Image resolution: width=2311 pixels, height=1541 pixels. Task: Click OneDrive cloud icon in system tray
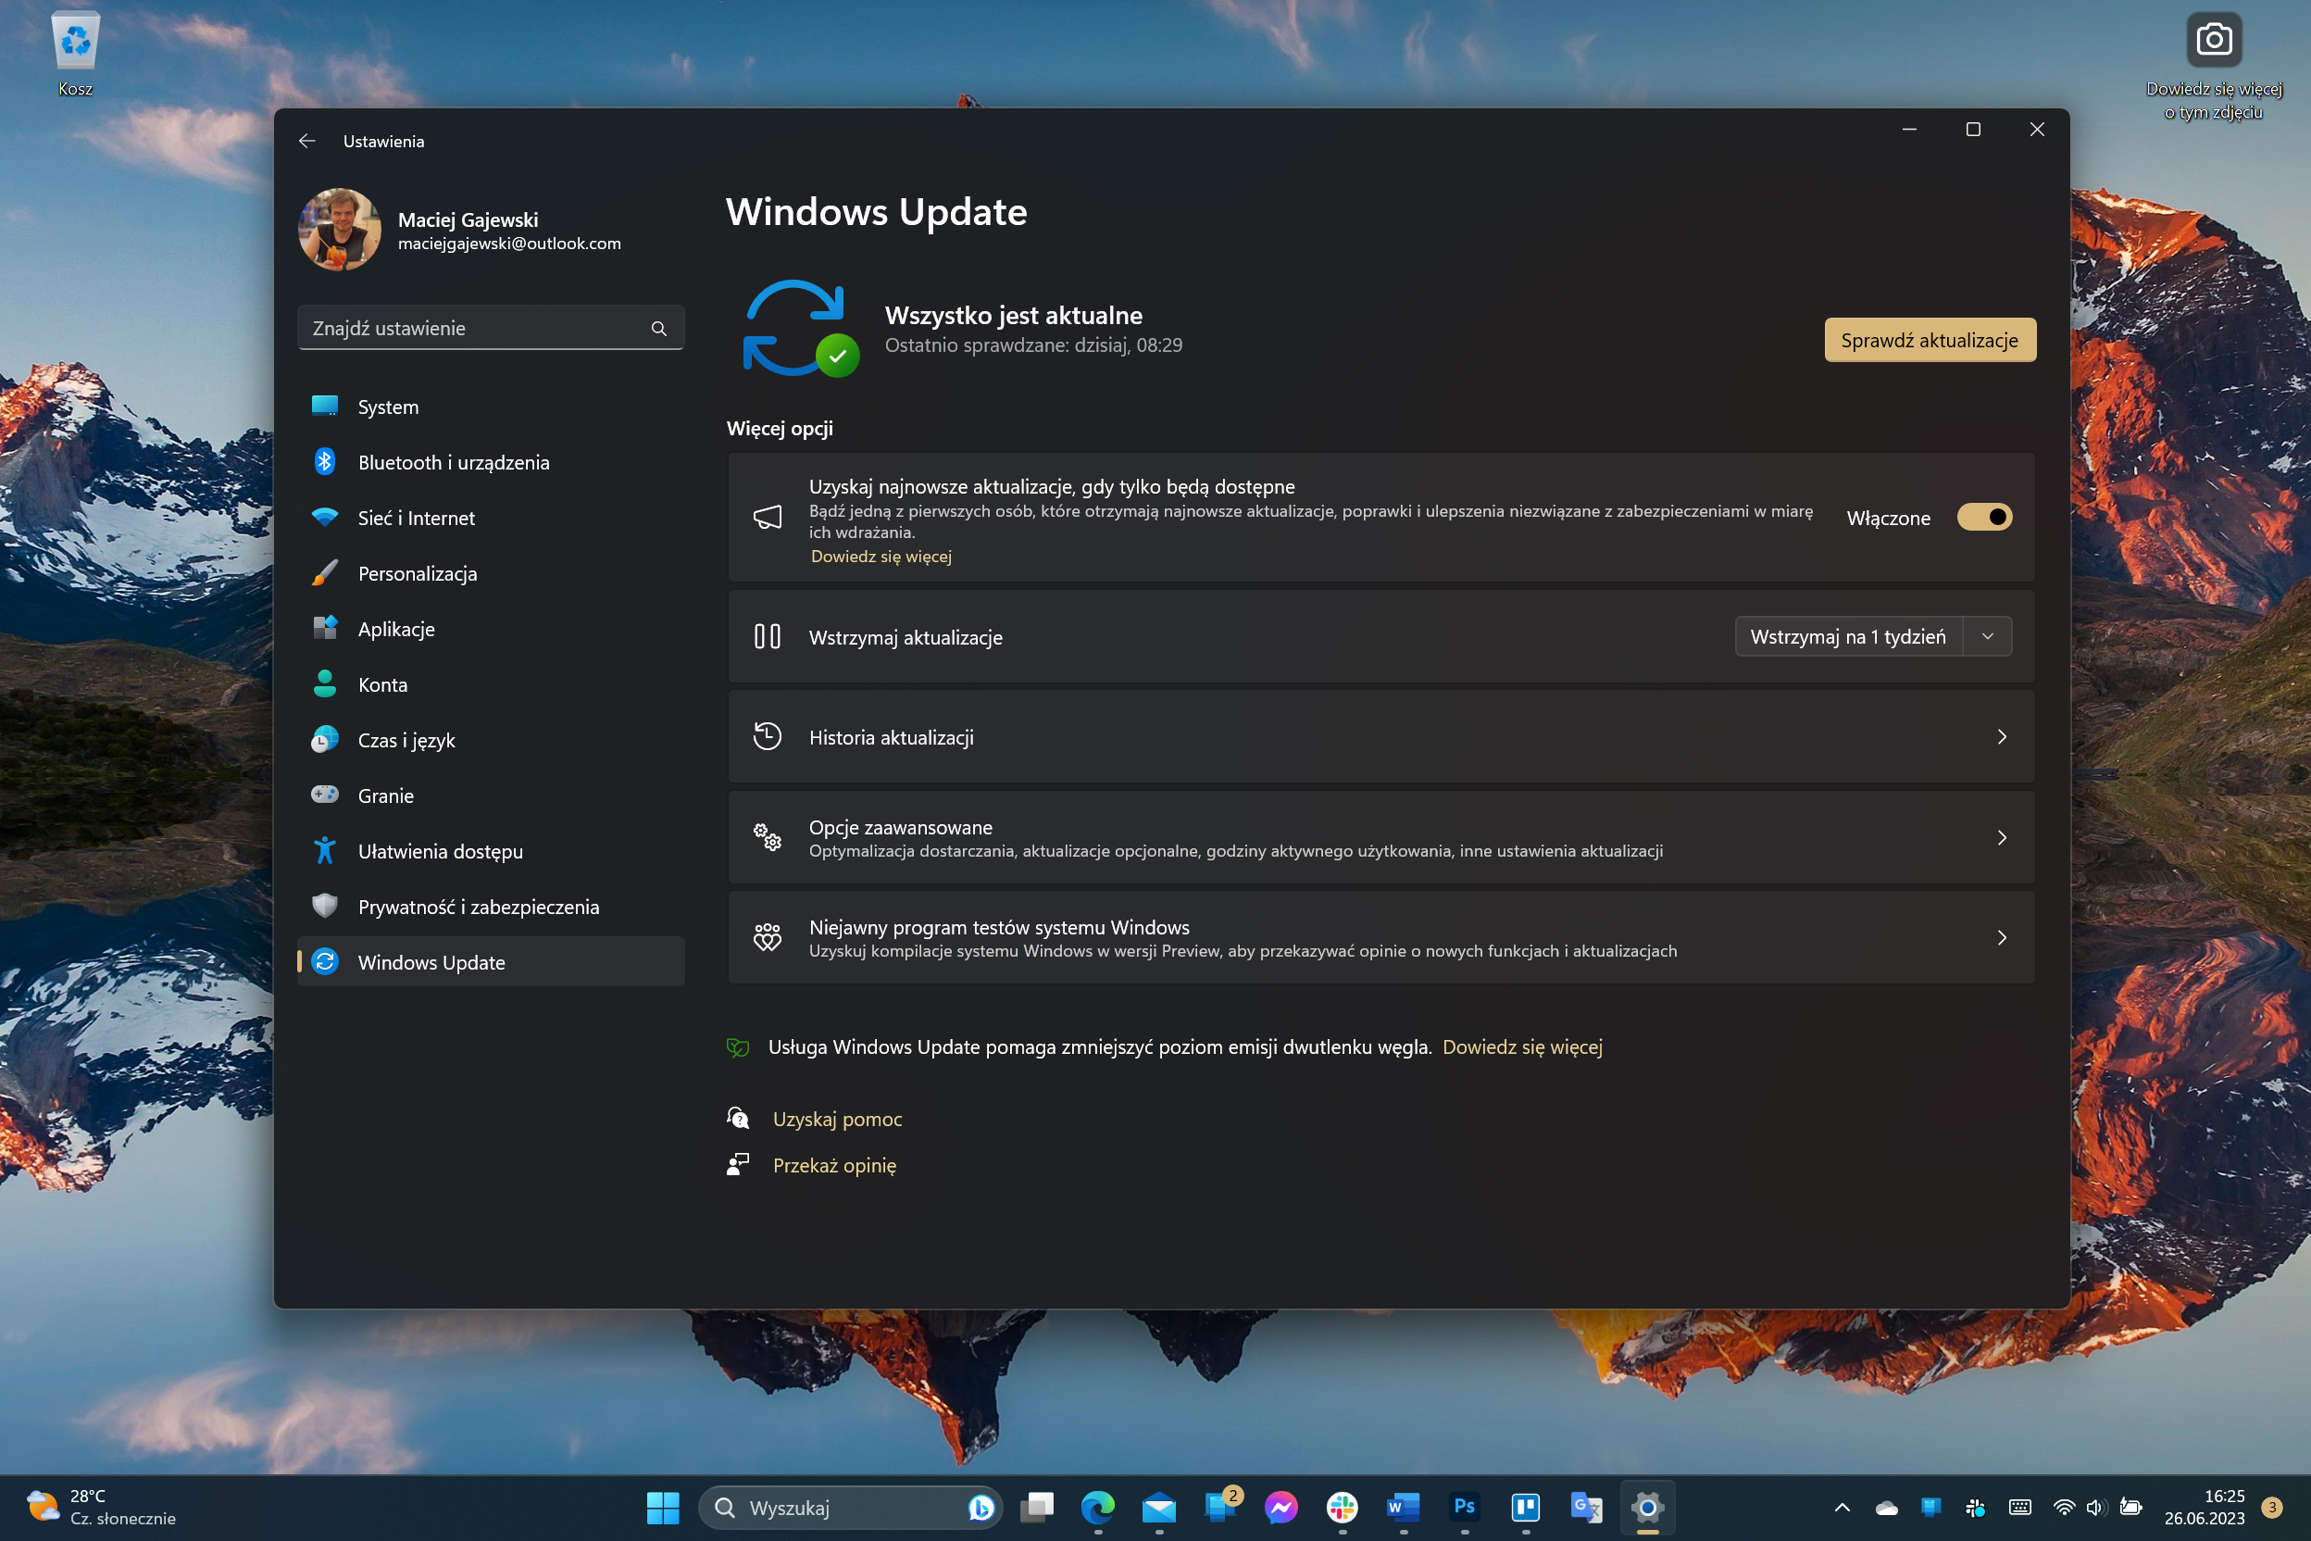[x=1887, y=1508]
